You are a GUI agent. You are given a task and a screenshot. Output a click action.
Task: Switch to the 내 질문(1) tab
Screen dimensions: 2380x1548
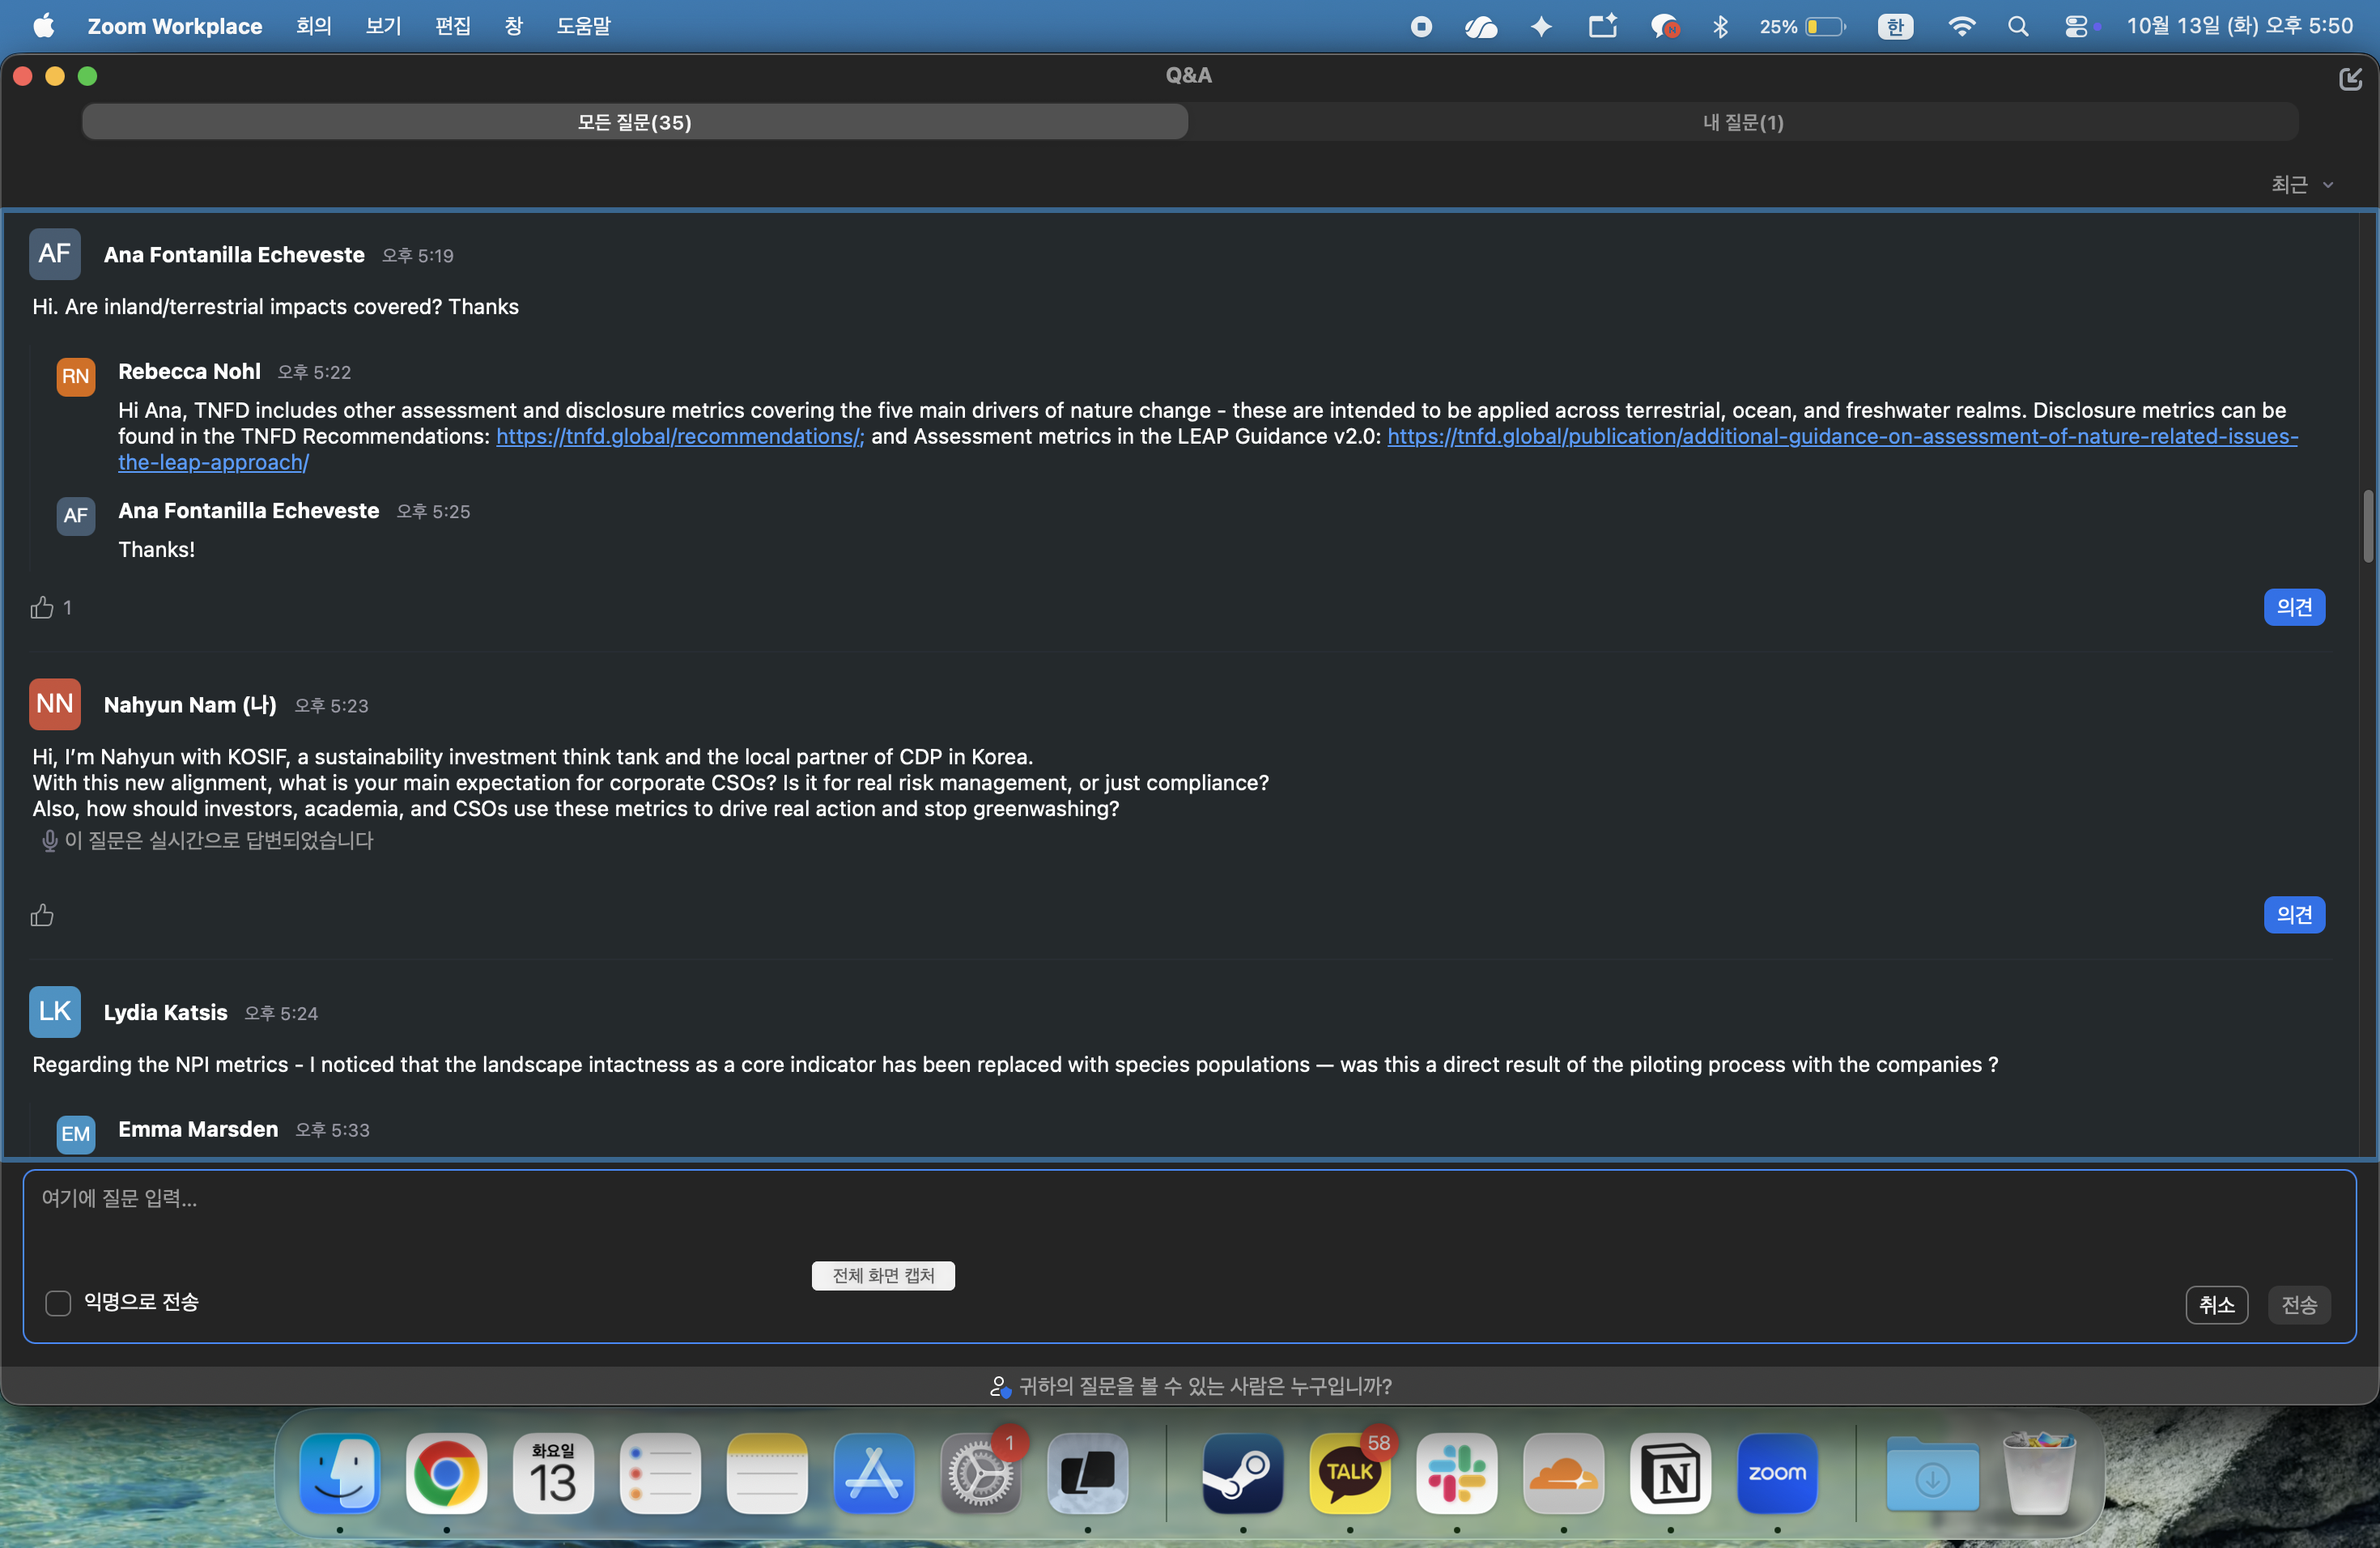1743,122
